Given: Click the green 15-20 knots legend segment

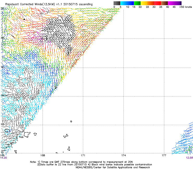Looking at the screenshot, I should pos(137,3).
